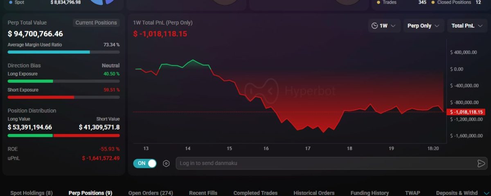The image size is (491, 196).
Task: Open the Total PnL dropdown
Action: point(467,26)
